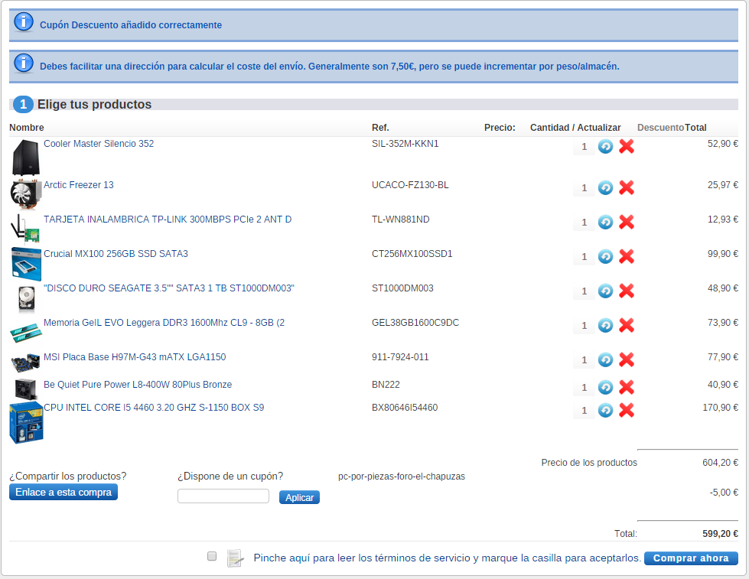Click Seagate hard drive thumbnail
This screenshot has height=579, width=749.
pyautogui.click(x=27, y=299)
